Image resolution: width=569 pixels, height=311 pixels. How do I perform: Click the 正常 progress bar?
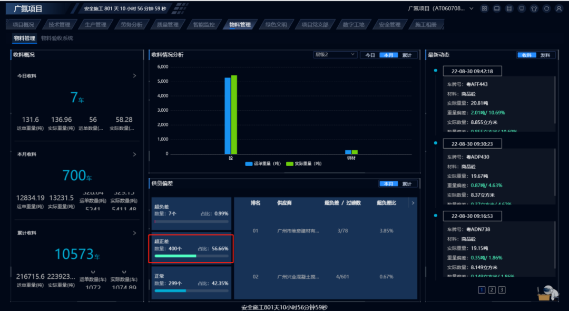coord(192,290)
